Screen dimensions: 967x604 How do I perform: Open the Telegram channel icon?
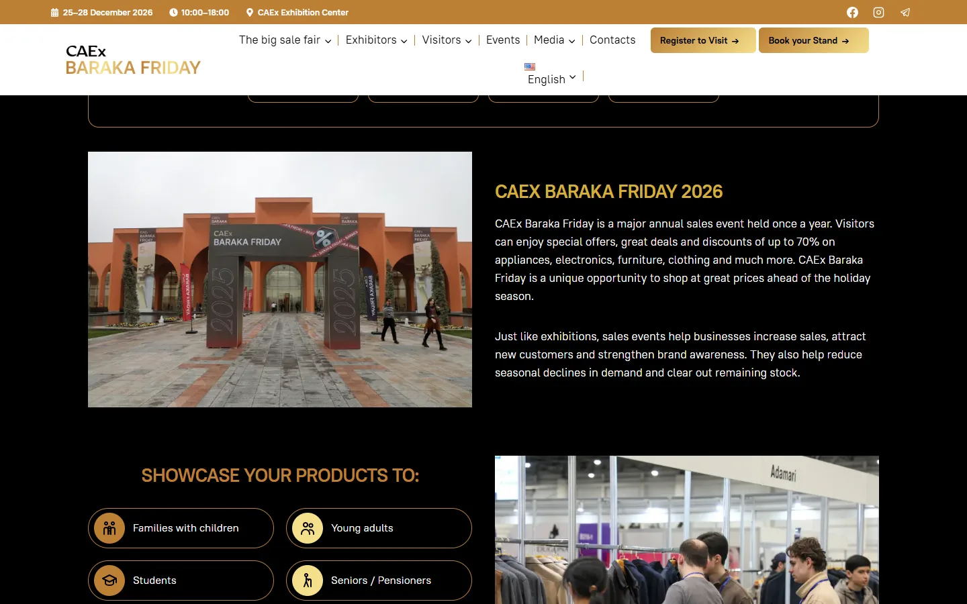pyautogui.click(x=905, y=12)
